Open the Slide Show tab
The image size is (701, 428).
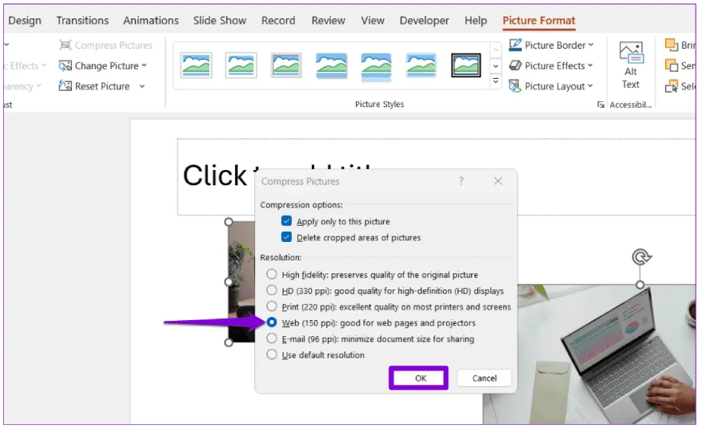220,21
